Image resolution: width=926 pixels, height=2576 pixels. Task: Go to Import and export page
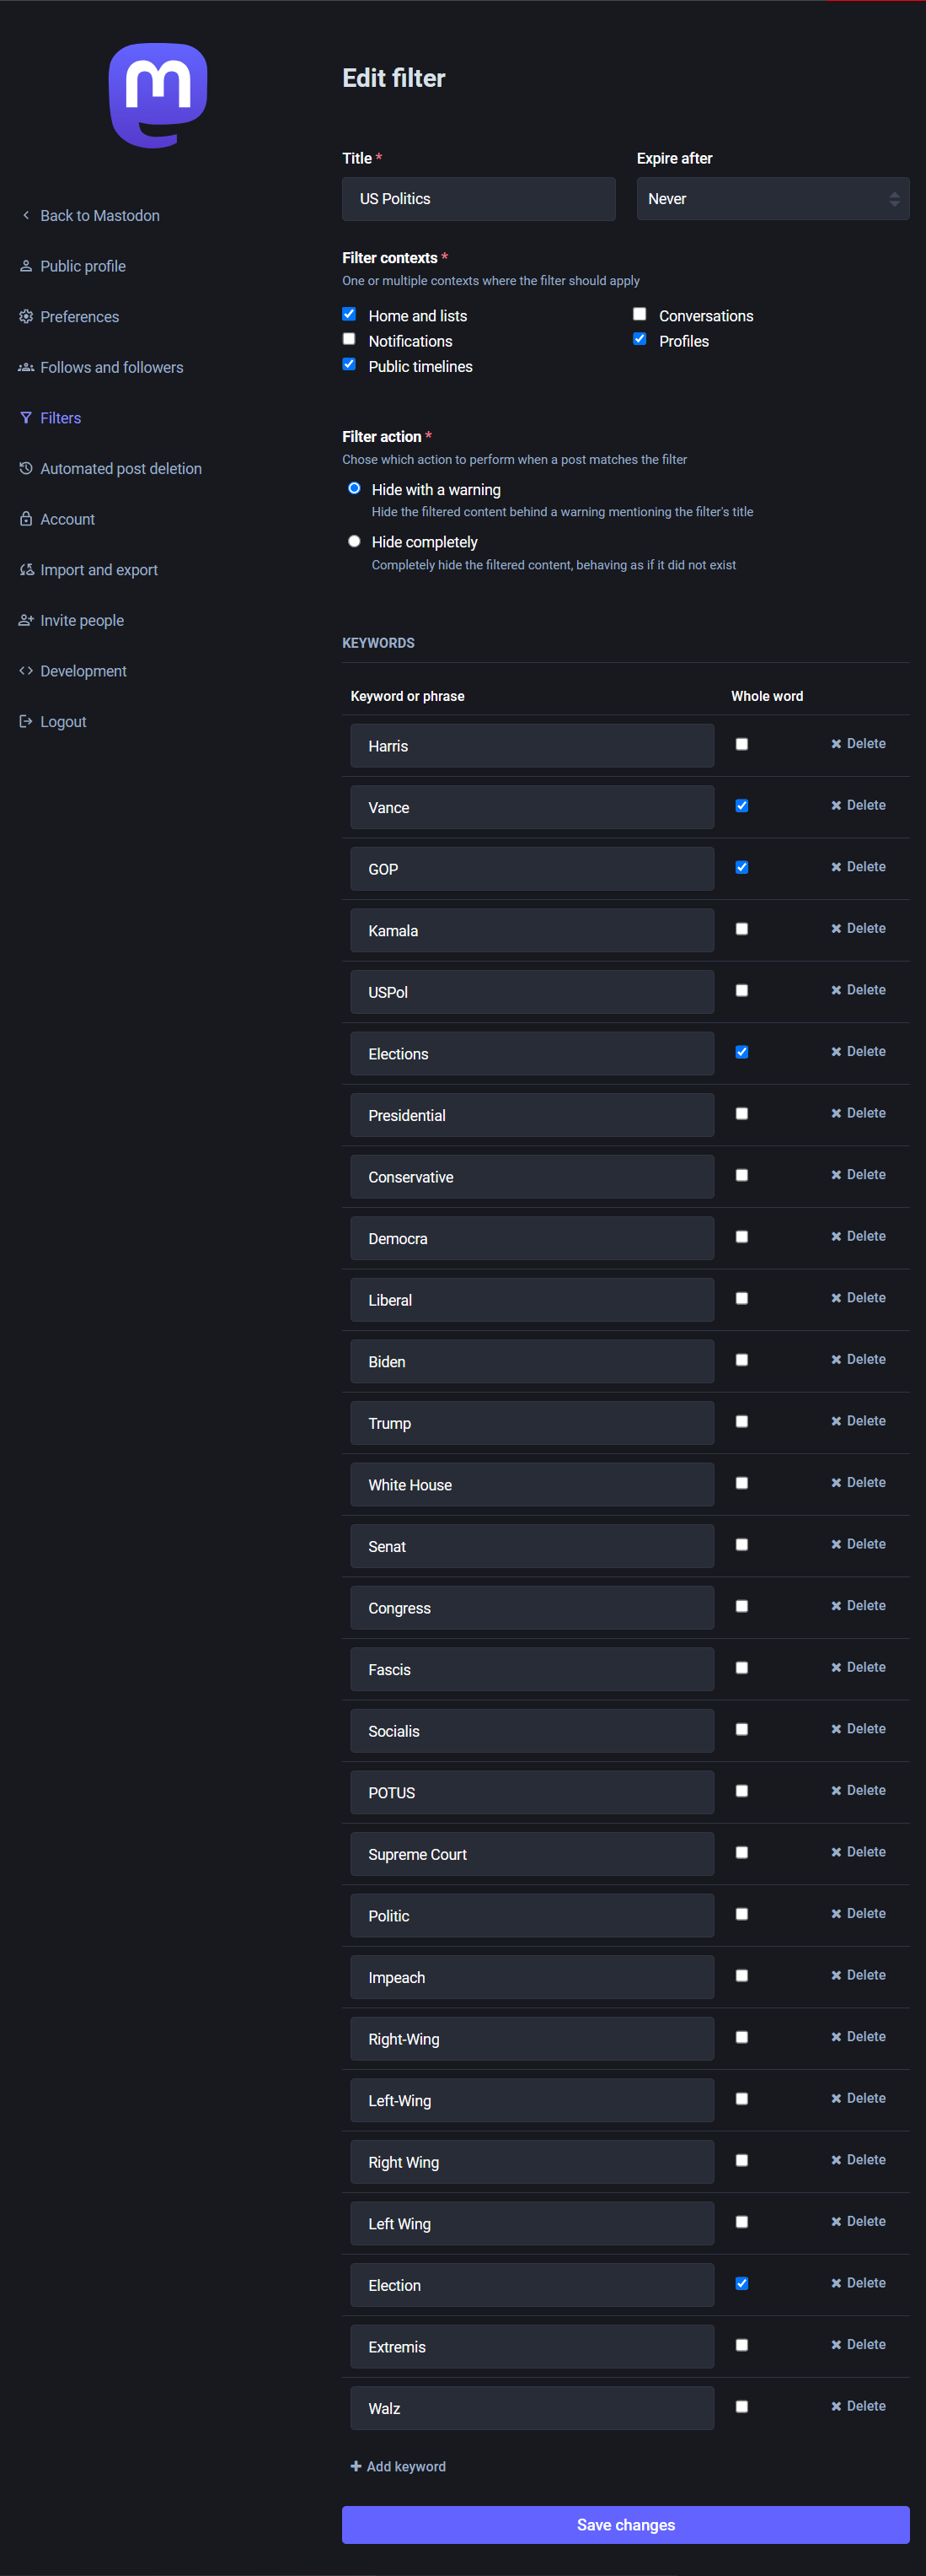[99, 570]
